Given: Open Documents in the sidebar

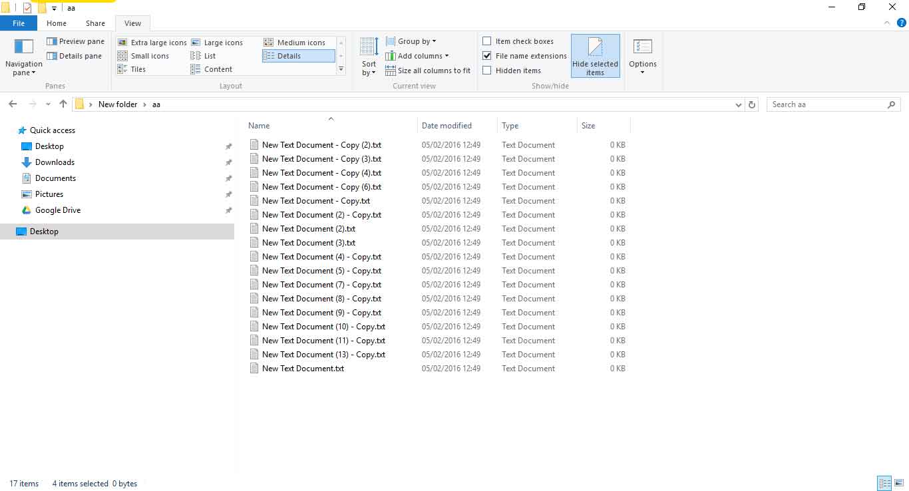Looking at the screenshot, I should [55, 178].
